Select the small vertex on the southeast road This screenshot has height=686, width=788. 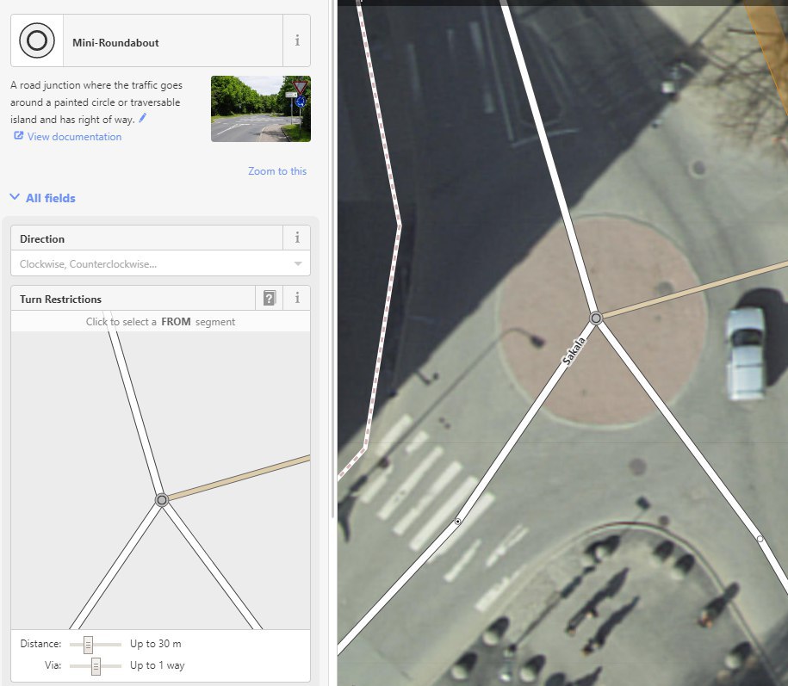(x=760, y=539)
